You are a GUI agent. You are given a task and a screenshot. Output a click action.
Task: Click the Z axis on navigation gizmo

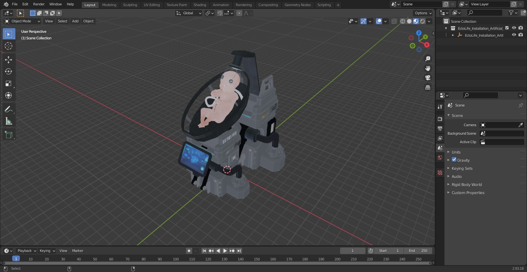(419, 33)
